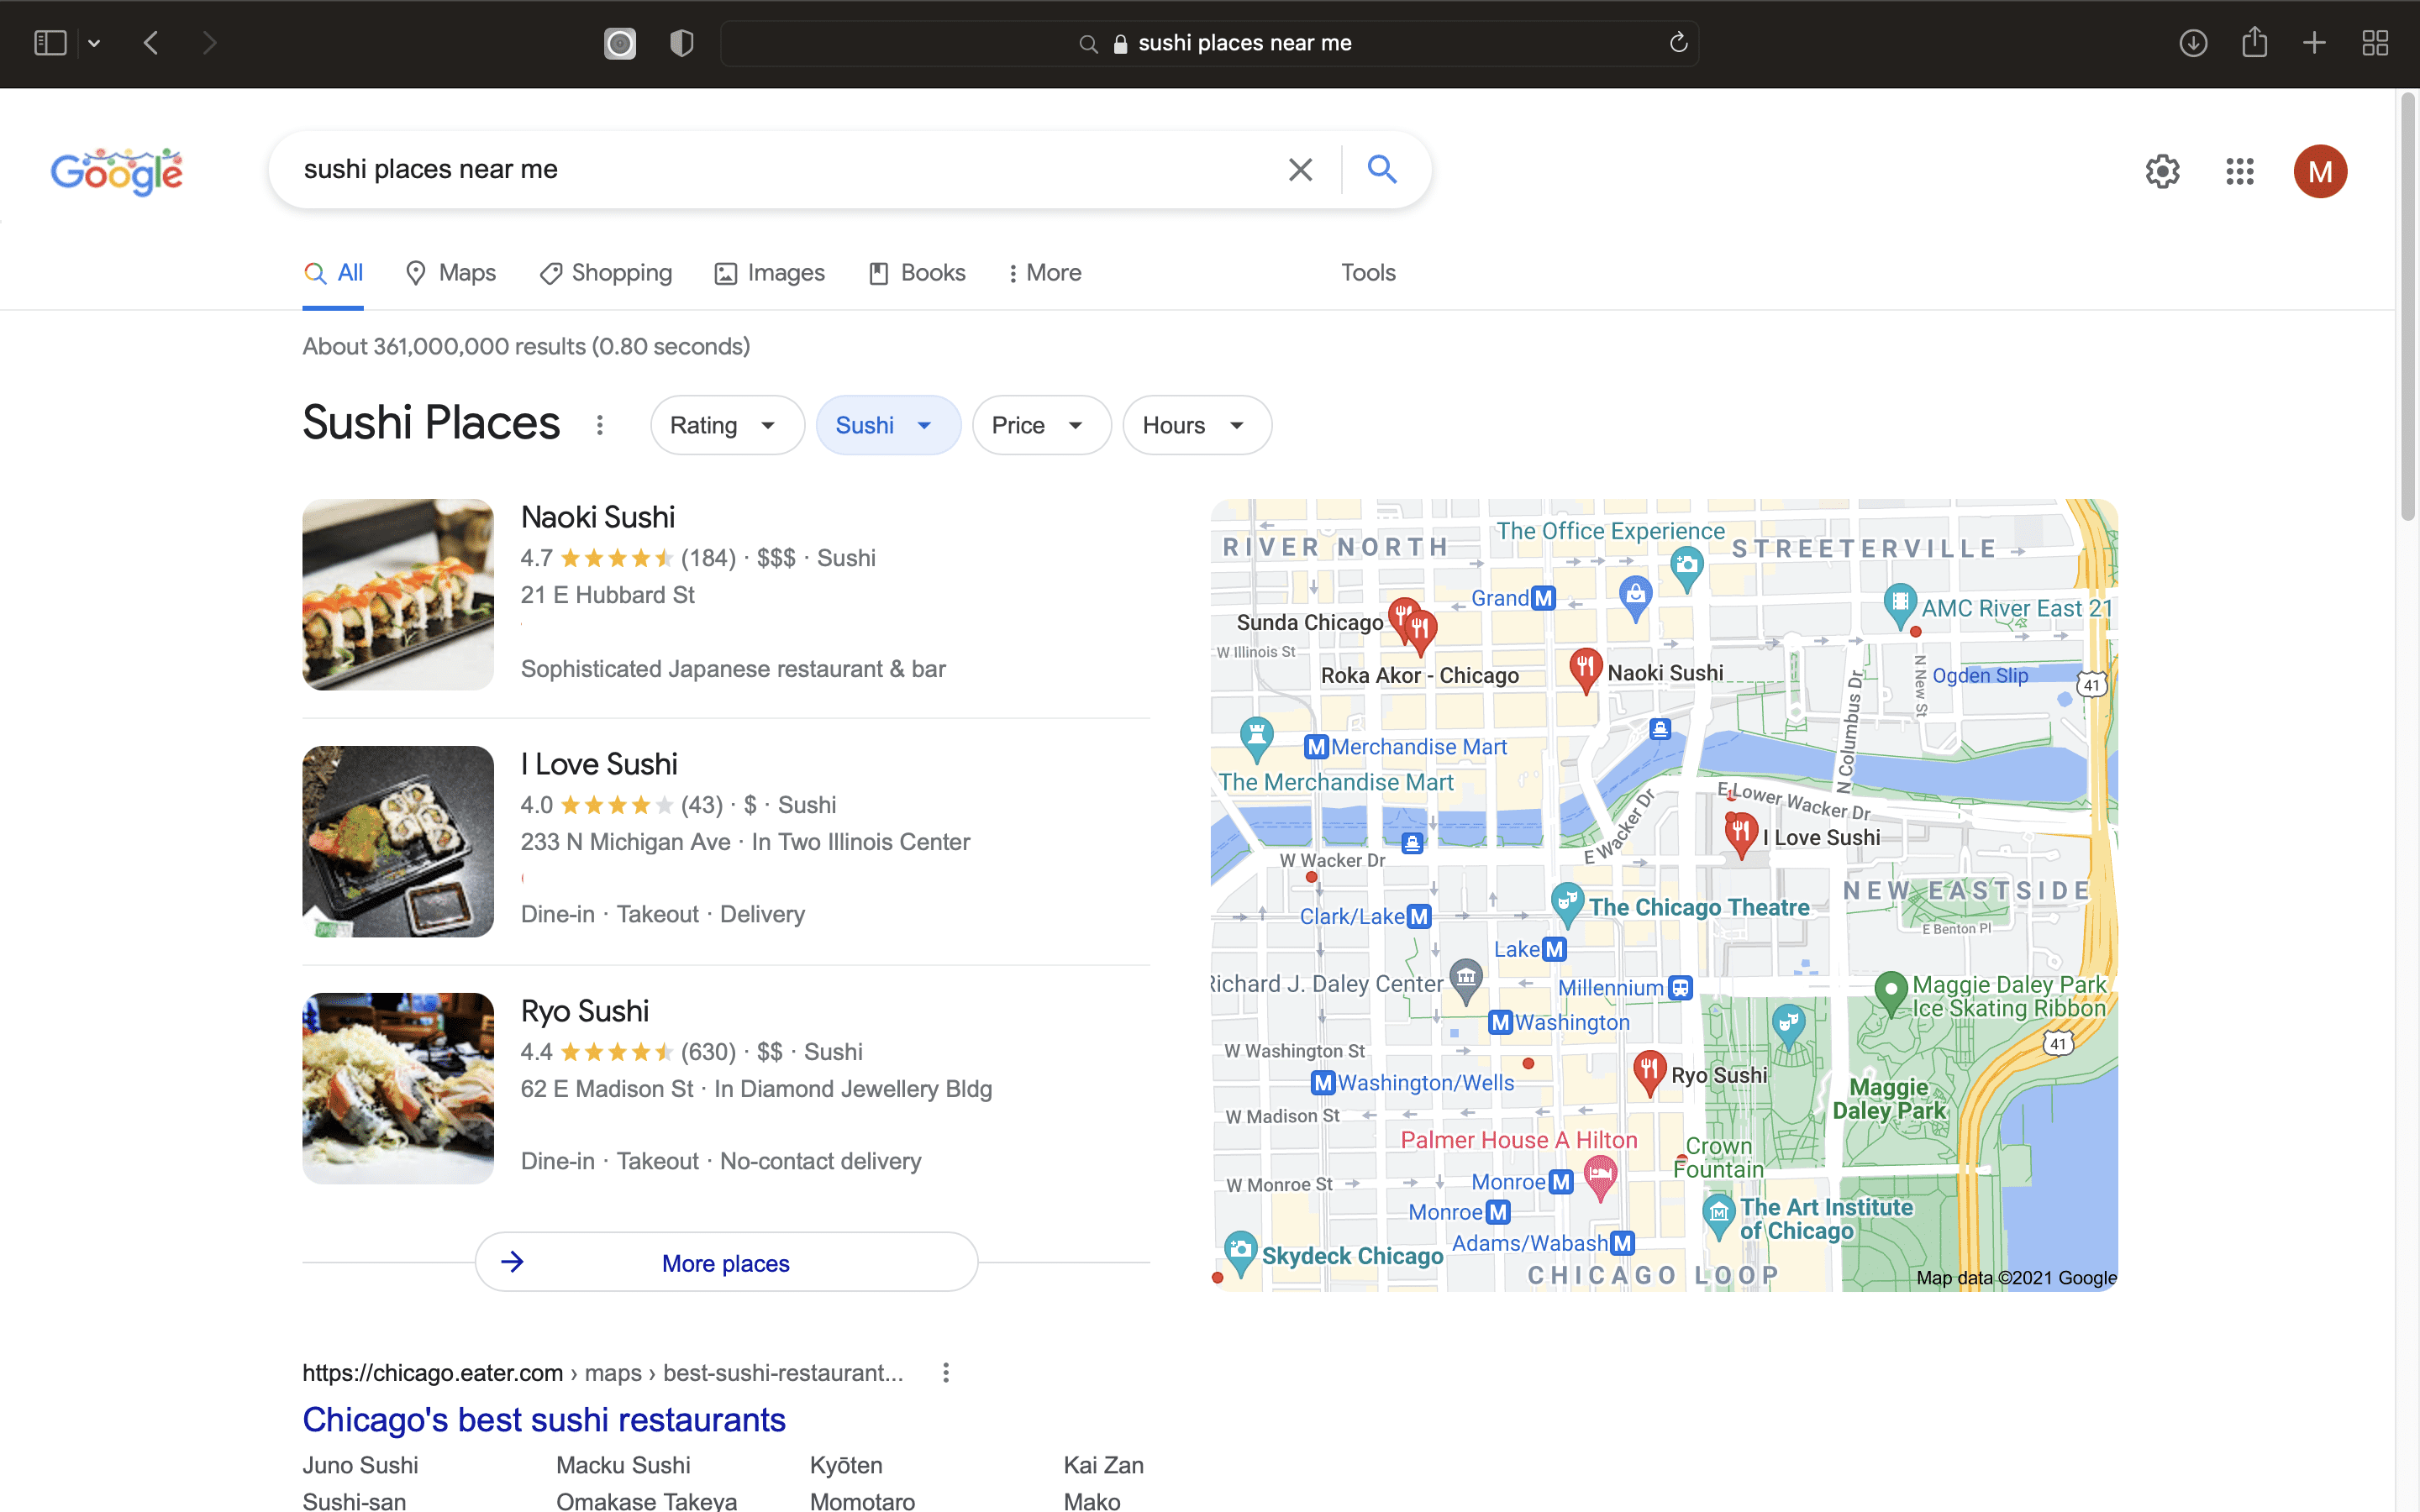Switch to the Images search tab

tap(770, 273)
